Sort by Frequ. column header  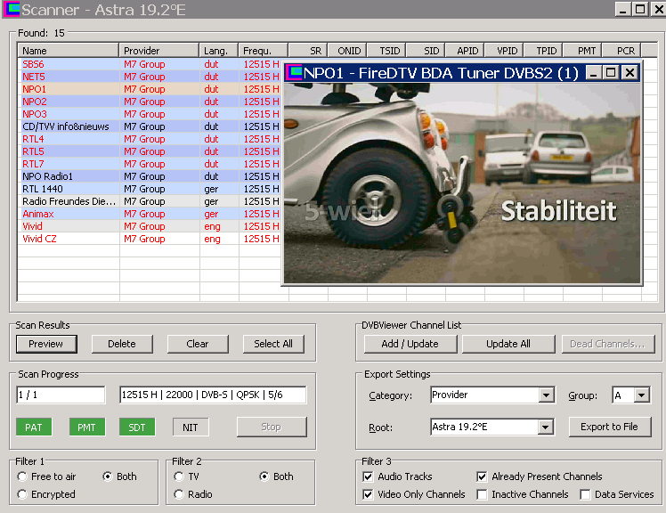pos(263,51)
